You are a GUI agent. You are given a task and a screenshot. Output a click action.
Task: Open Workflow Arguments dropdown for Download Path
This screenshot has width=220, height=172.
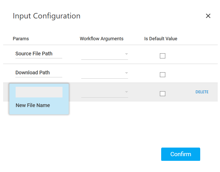[x=104, y=73]
